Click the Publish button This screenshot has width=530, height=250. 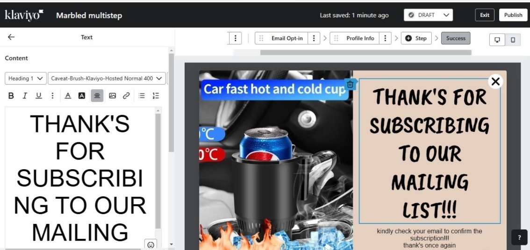click(x=513, y=15)
